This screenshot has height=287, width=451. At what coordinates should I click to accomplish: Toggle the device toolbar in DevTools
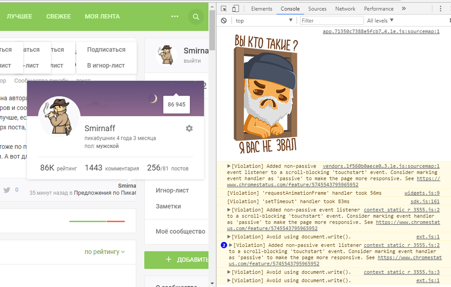[x=235, y=9]
